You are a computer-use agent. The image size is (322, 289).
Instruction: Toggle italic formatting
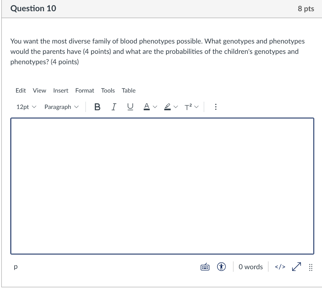[114, 107]
